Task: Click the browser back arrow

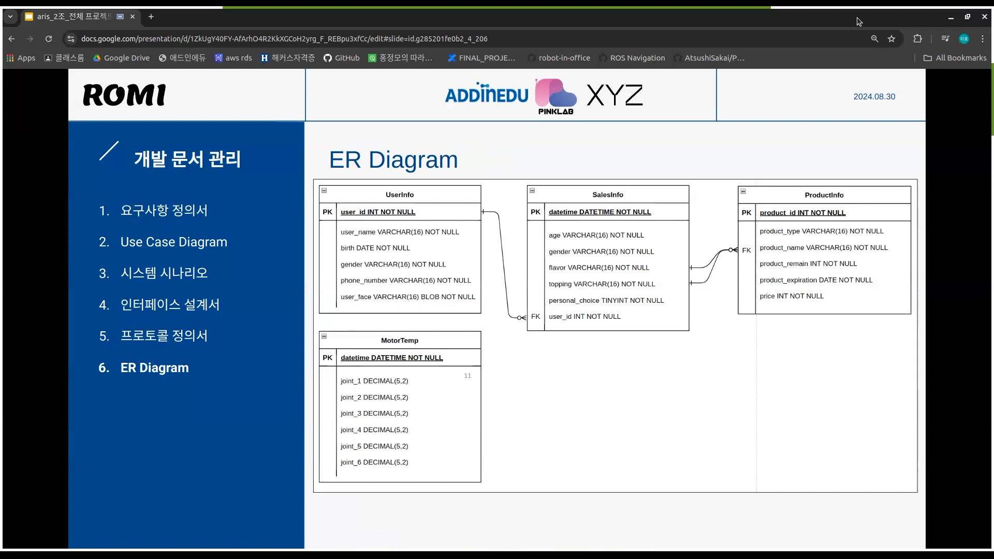Action: (x=11, y=39)
